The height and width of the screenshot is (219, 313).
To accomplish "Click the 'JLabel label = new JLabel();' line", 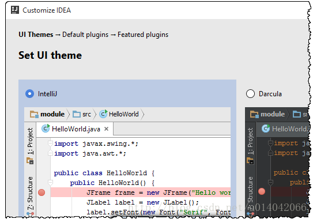I will [x=142, y=202].
